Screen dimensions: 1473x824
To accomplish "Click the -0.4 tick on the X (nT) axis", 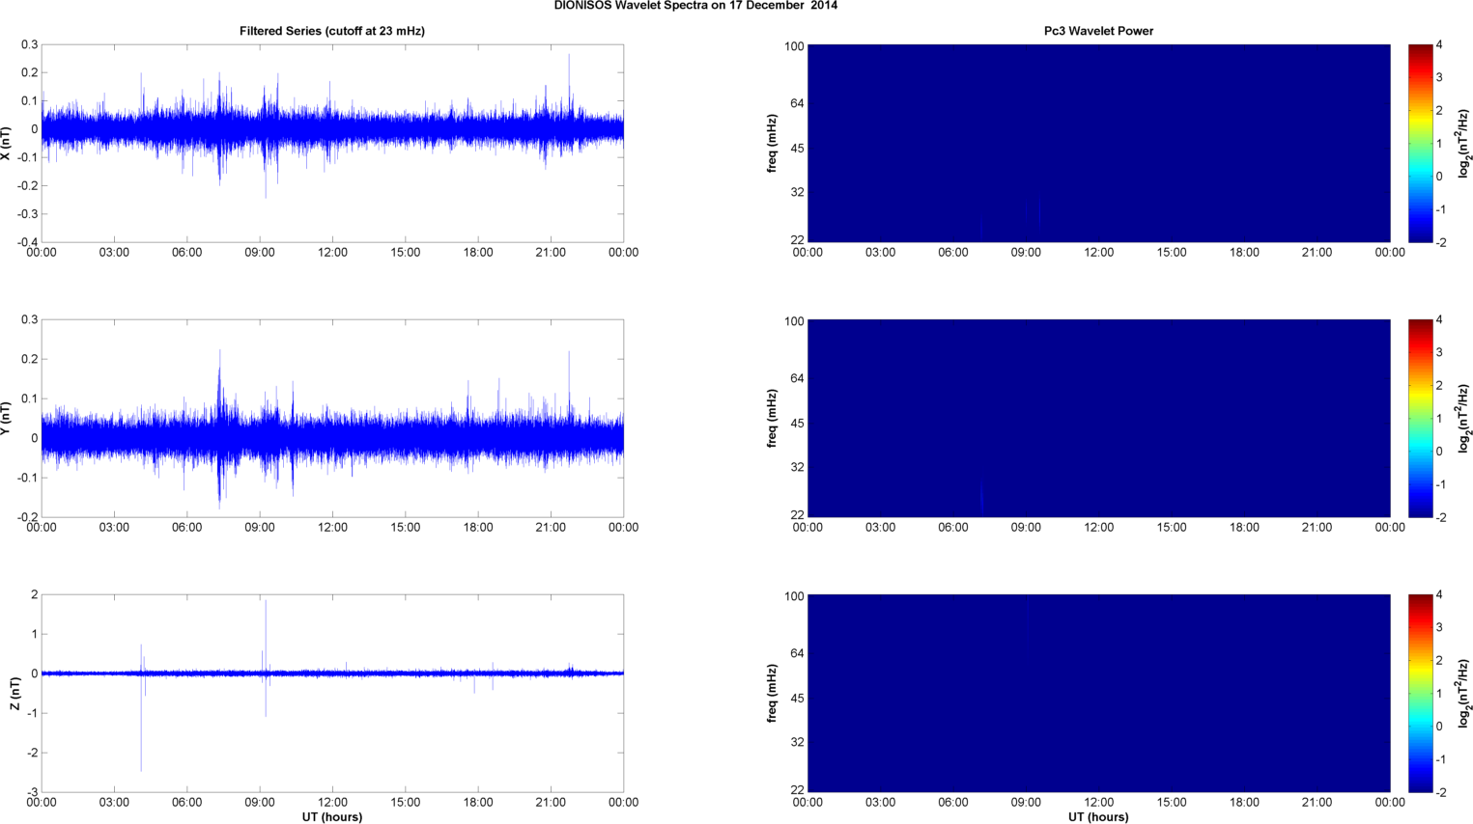I will (x=28, y=242).
